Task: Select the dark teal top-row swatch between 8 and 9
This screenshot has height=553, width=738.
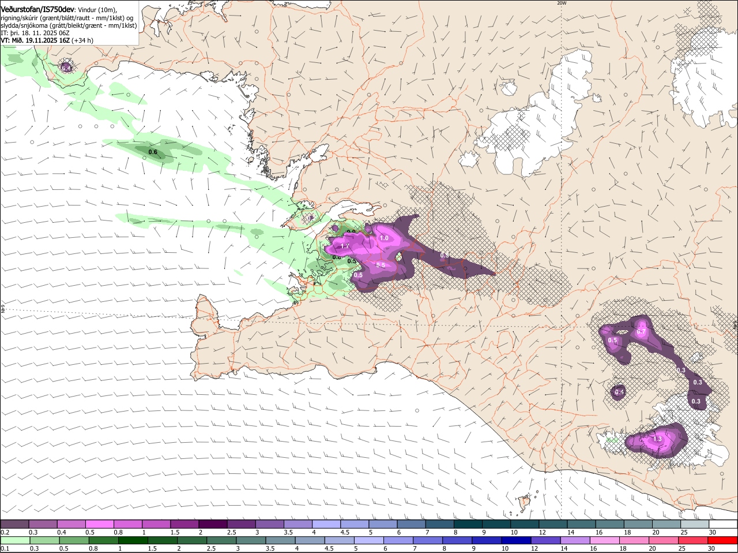Action: click(x=468, y=524)
